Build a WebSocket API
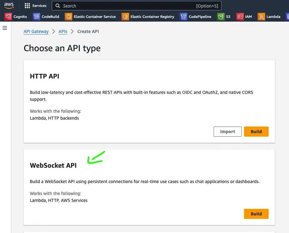289x233 pixels. pyautogui.click(x=256, y=214)
